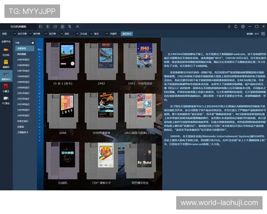This screenshot has width=267, height=214.
Task: Click the four-circles grid view icon
Action: pos(62,26)
